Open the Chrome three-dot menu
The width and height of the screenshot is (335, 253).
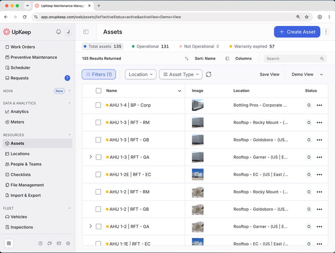(329, 17)
